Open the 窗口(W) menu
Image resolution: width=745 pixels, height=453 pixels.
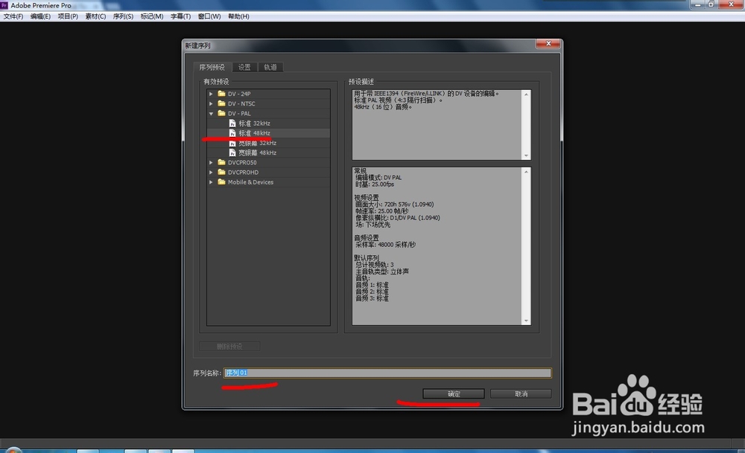coord(209,16)
